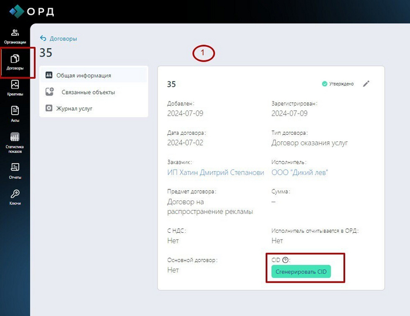Click the Добавлен date 2024-07-09
The height and width of the screenshot is (316, 410).
click(x=185, y=113)
